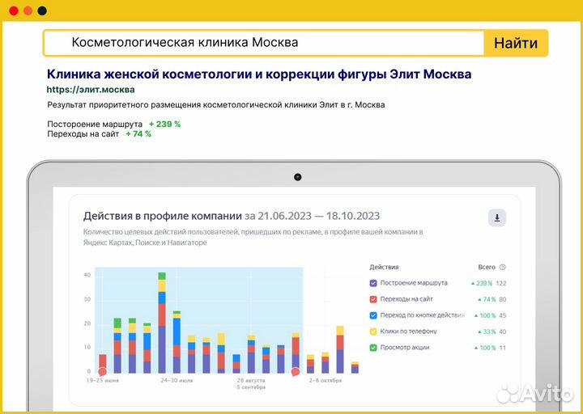
Task: Click the Построение маршрута total 122
Action: pyautogui.click(x=501, y=283)
